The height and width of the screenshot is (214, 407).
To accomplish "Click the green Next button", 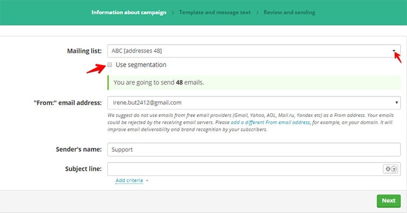I will pyautogui.click(x=389, y=201).
